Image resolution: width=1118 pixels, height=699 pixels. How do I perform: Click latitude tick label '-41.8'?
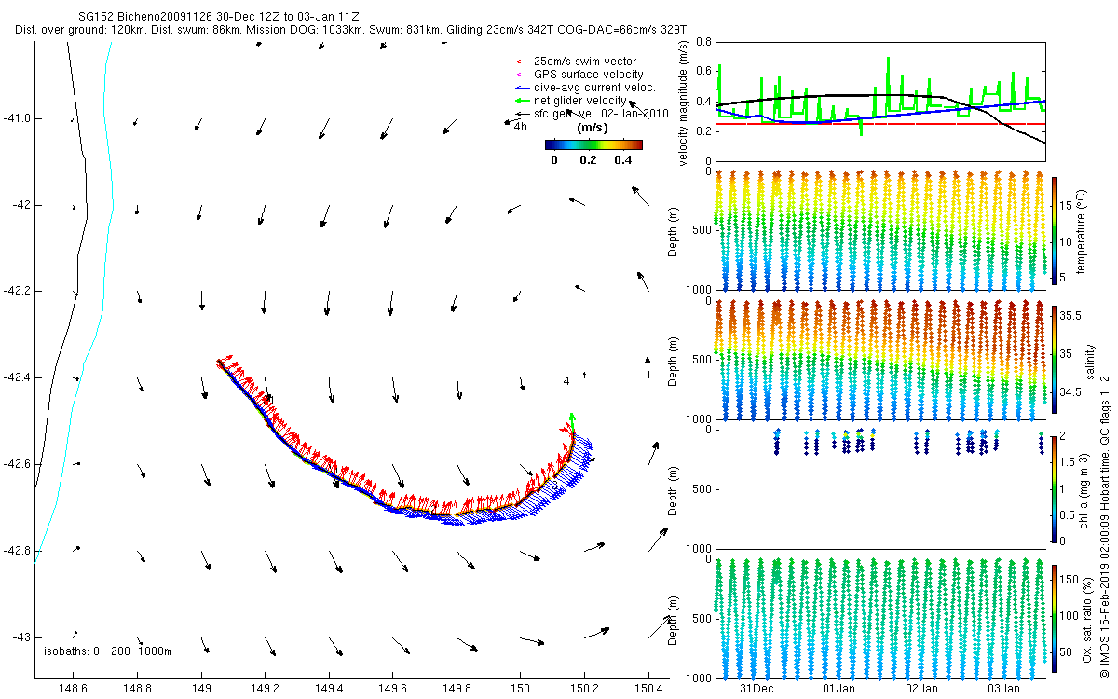tap(17, 118)
